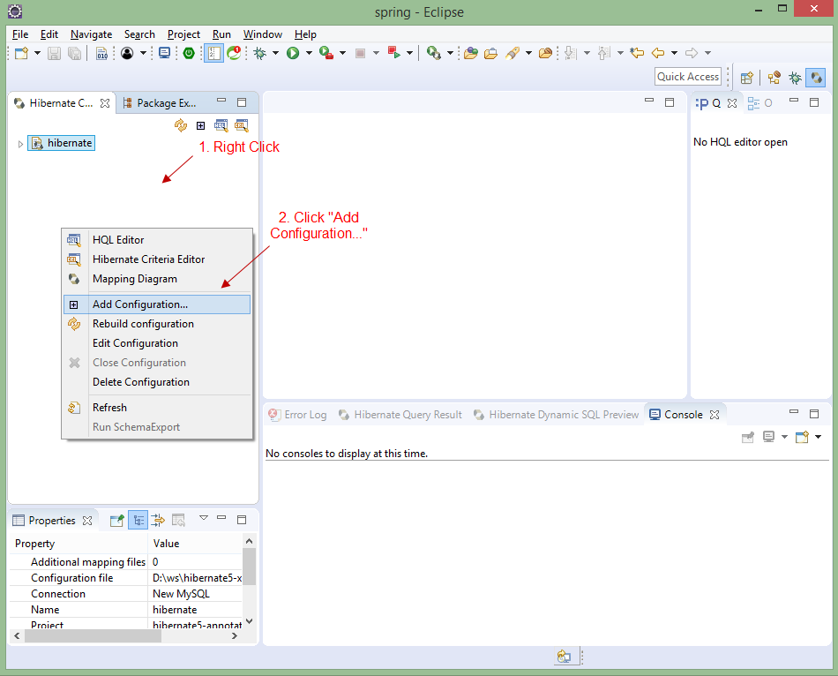Switch to the Java EE hierarchy perspective icon
The width and height of the screenshot is (838, 676).
pos(774,78)
